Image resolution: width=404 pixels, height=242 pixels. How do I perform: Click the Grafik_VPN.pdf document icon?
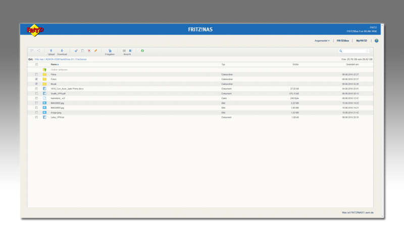[44, 93]
